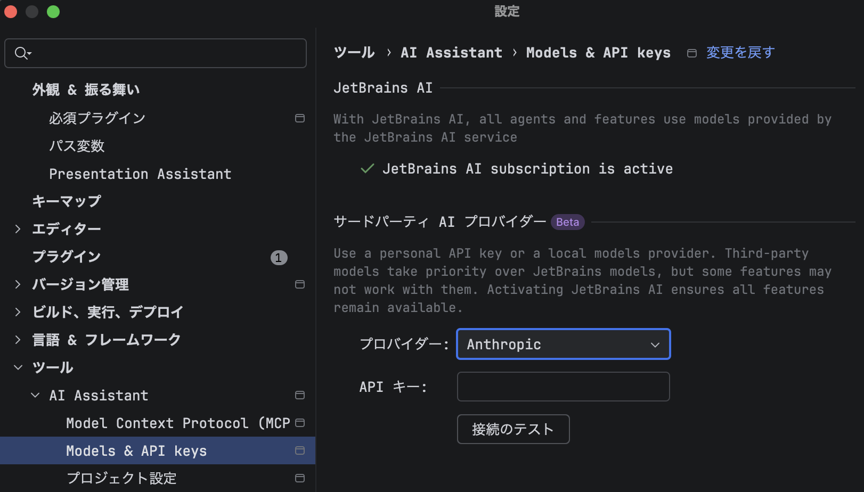The image size is (864, 492).
Task: Focus the API キー input field
Action: click(563, 387)
